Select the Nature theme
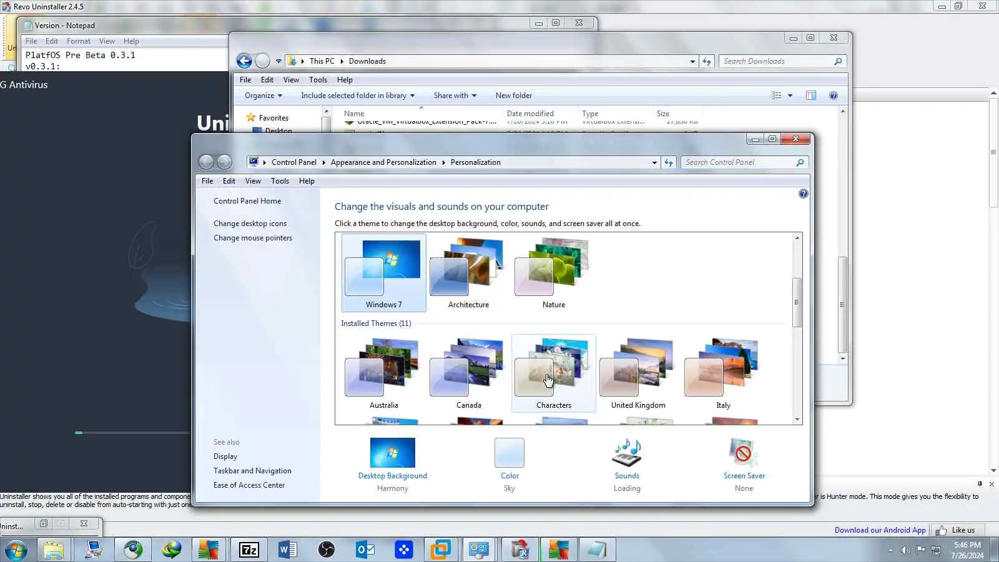The image size is (999, 562). (553, 273)
